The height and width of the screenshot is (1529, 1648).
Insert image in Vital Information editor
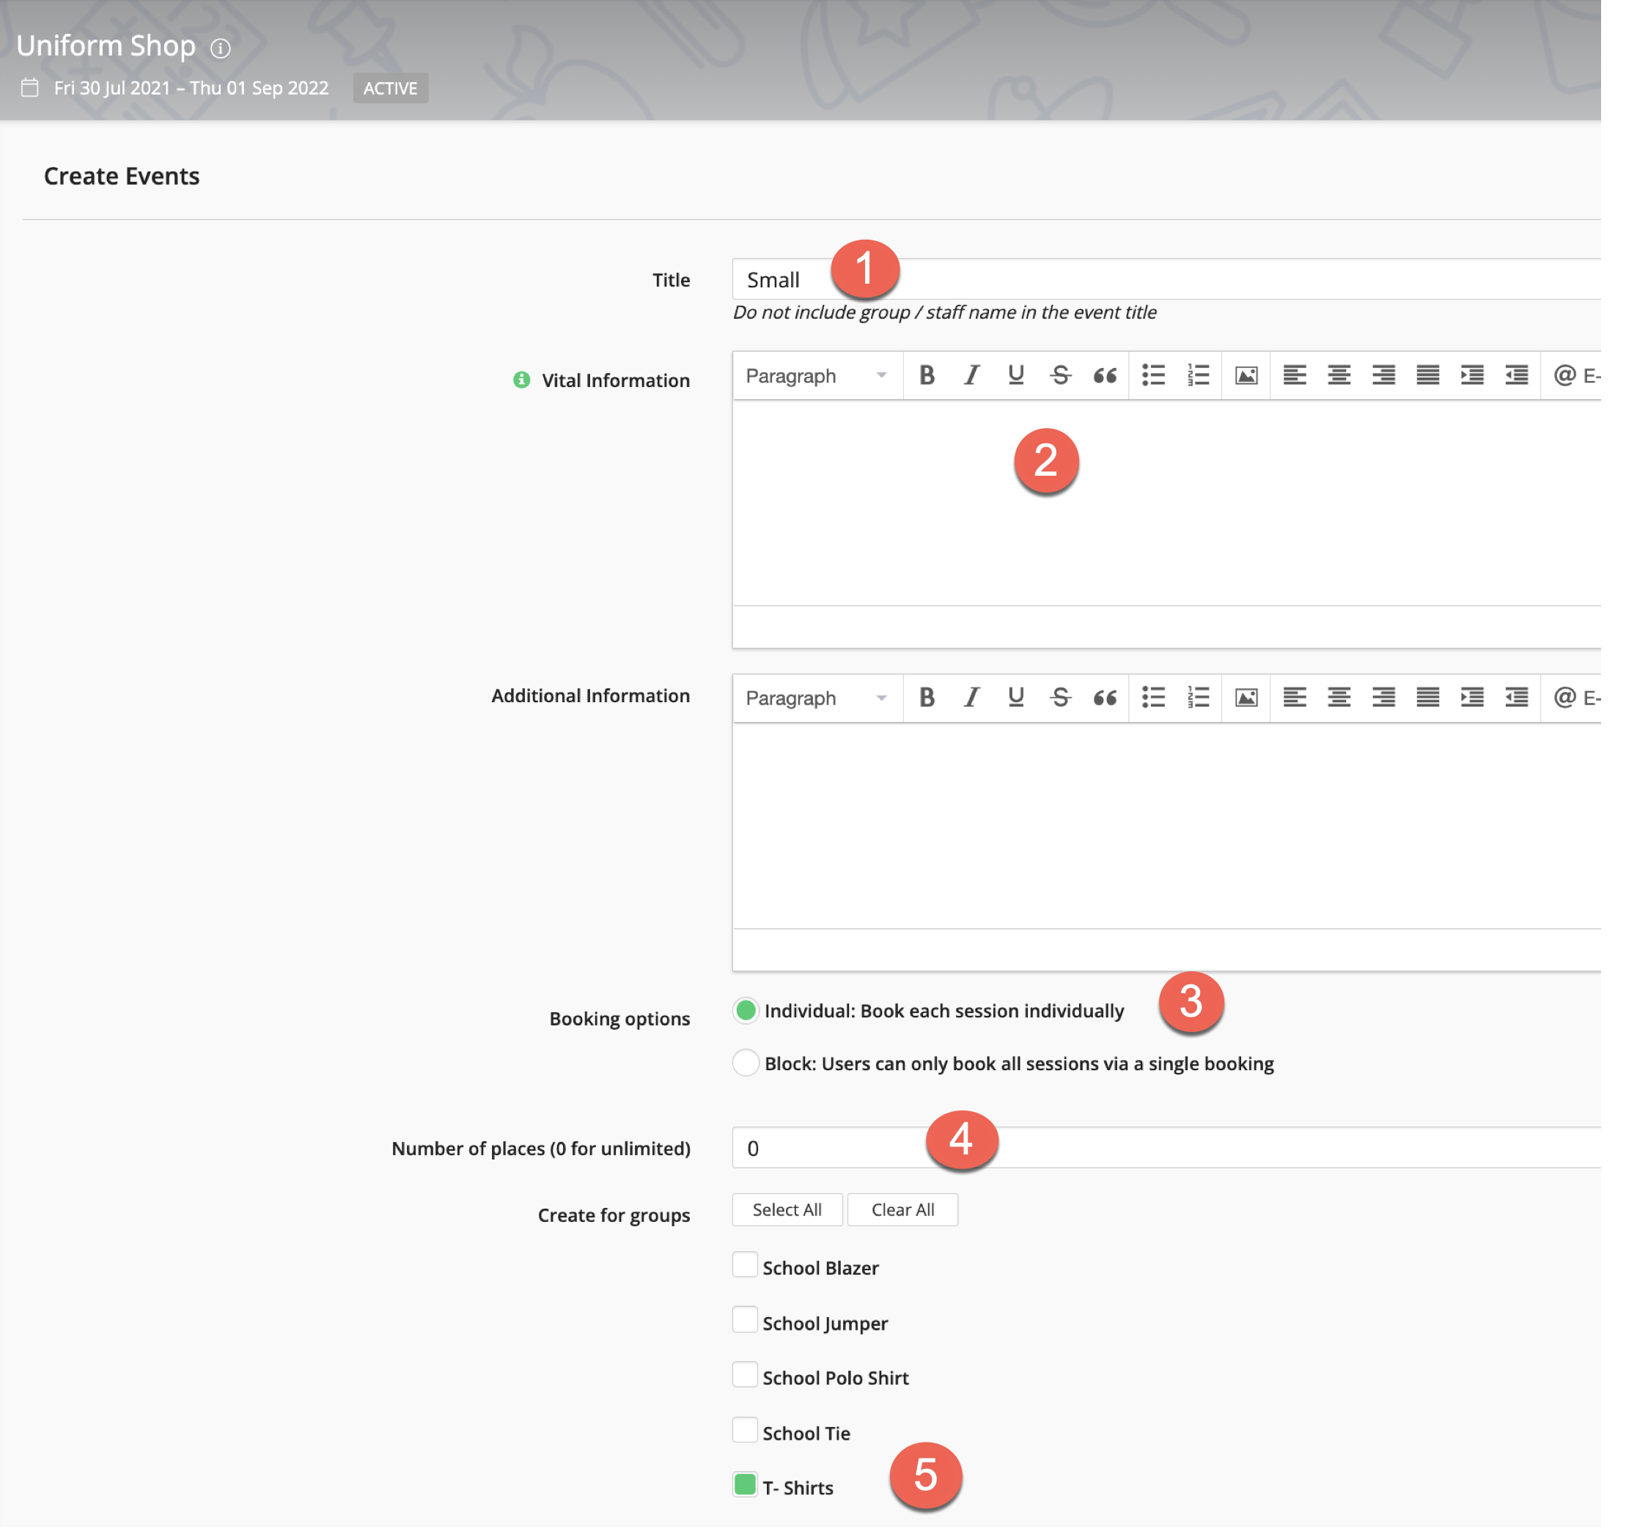pos(1246,375)
